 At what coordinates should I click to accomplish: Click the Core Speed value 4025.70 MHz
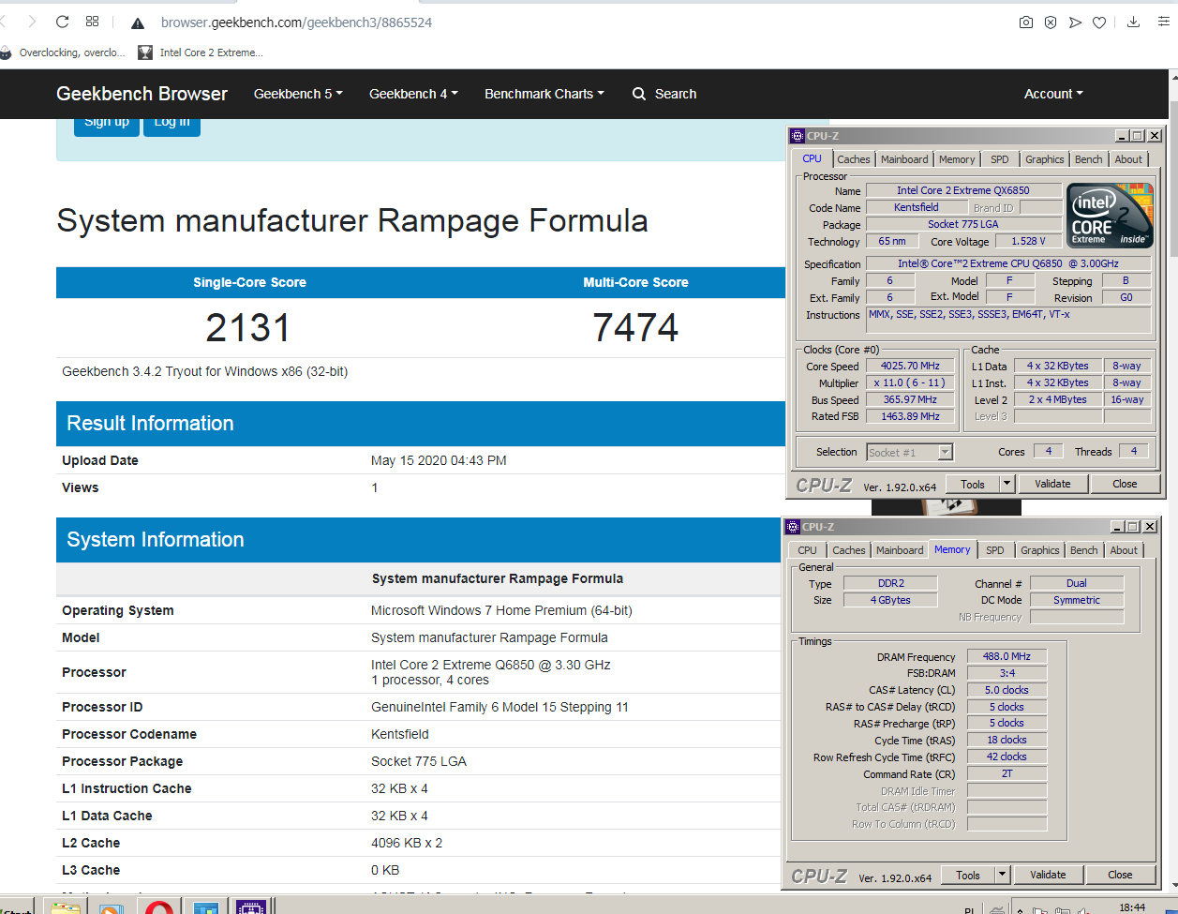[910, 367]
